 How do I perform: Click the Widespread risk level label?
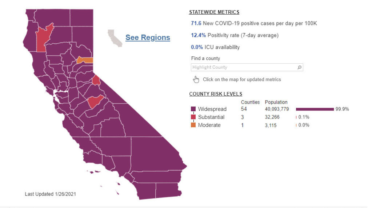click(212, 109)
